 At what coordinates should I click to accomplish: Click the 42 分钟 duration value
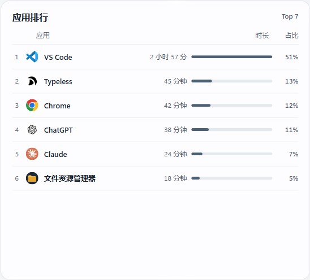click(x=175, y=106)
